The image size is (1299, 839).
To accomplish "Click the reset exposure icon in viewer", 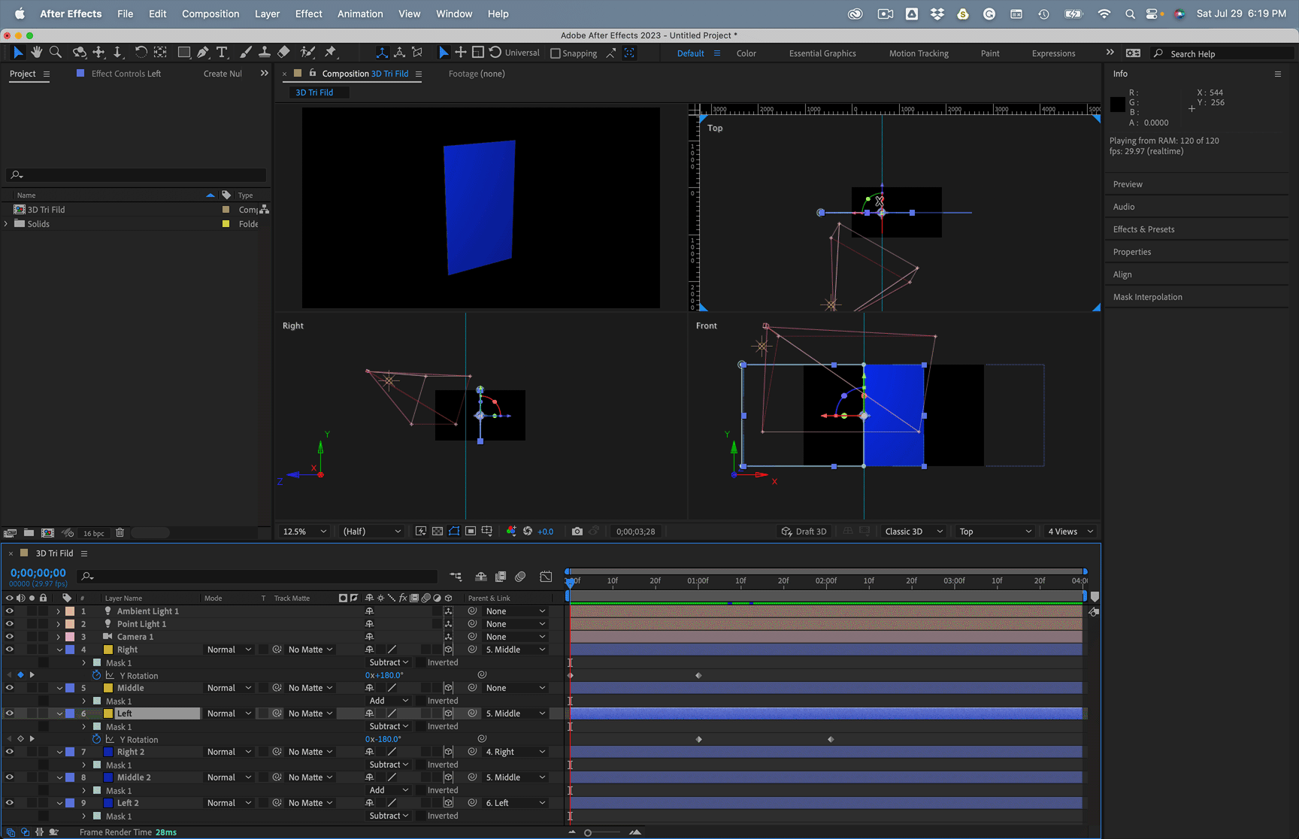I will 528,532.
